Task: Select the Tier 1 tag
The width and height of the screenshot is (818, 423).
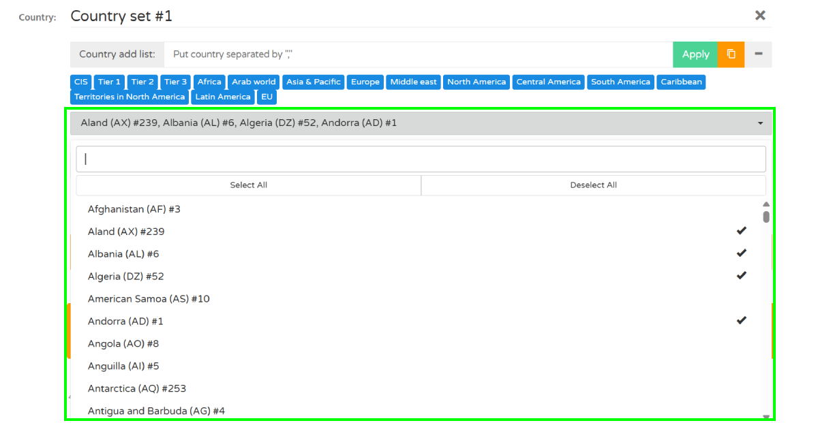Action: tap(109, 82)
